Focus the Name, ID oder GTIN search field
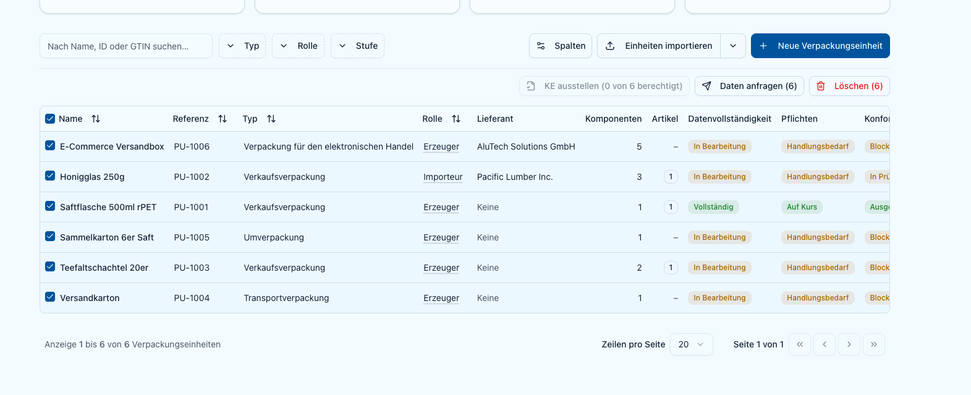The image size is (971, 395). tap(126, 46)
